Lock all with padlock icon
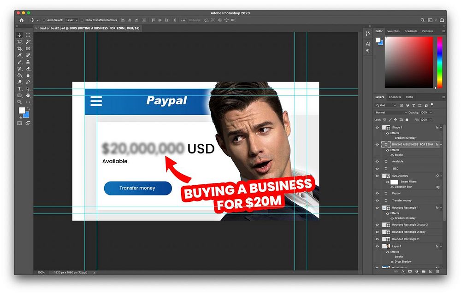The width and height of the screenshot is (461, 294). pyautogui.click(x=407, y=120)
